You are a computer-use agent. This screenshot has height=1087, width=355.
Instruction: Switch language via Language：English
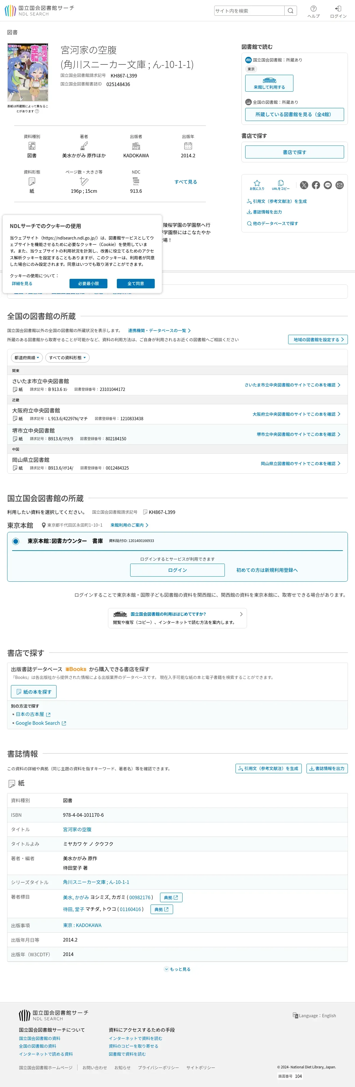(314, 1016)
